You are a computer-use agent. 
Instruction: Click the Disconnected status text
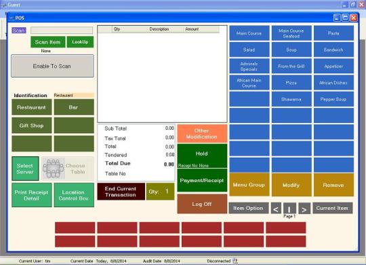219,261
